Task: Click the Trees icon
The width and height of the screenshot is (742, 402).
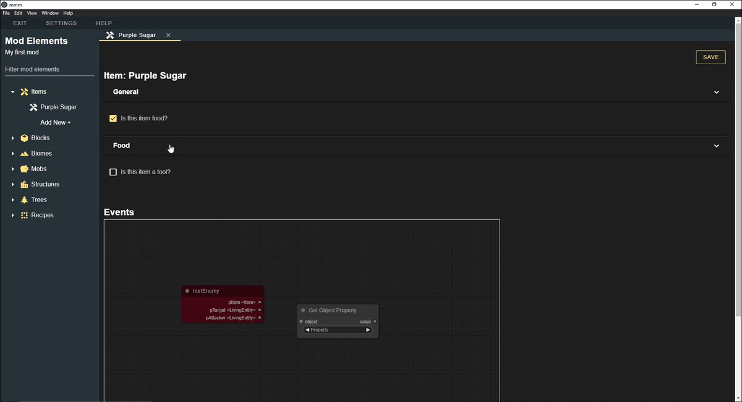Action: [24, 200]
